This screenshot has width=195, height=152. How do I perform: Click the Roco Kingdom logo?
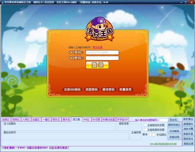99,29
